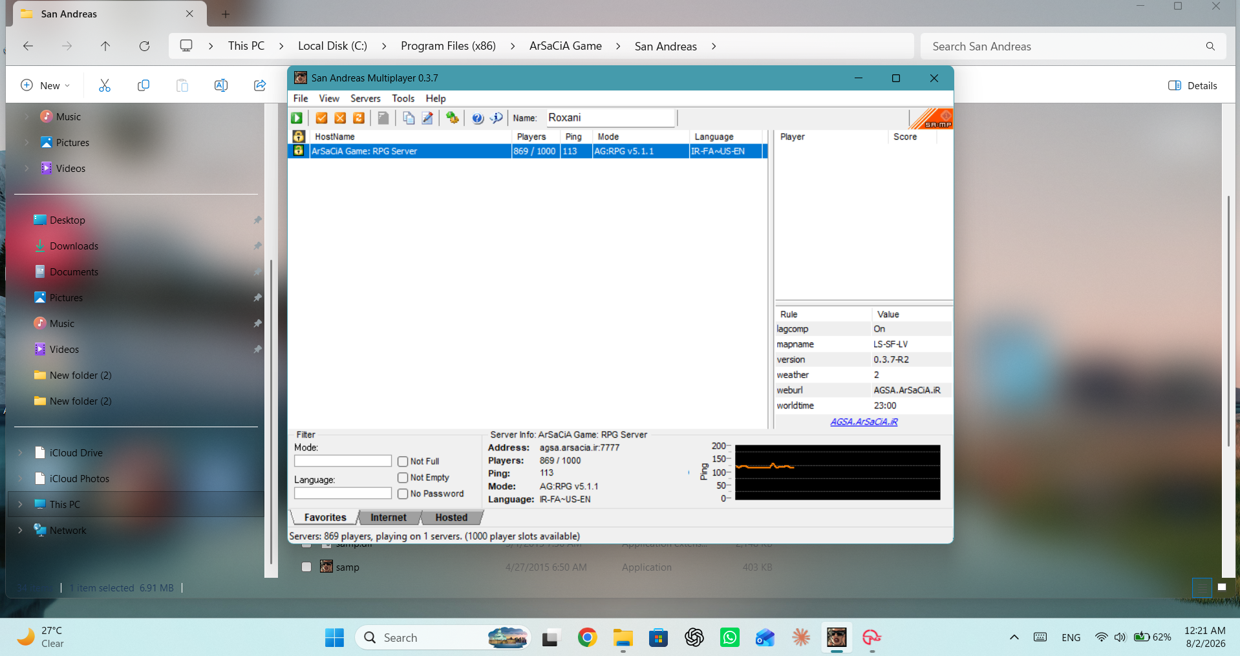Click the blue Help Topics question icon

(478, 118)
